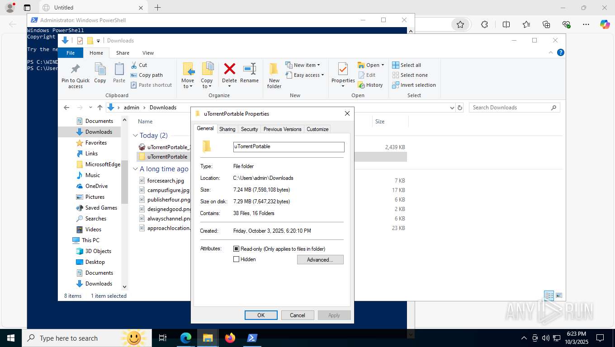Click the folder name text field
615x347 pixels.
[289, 147]
